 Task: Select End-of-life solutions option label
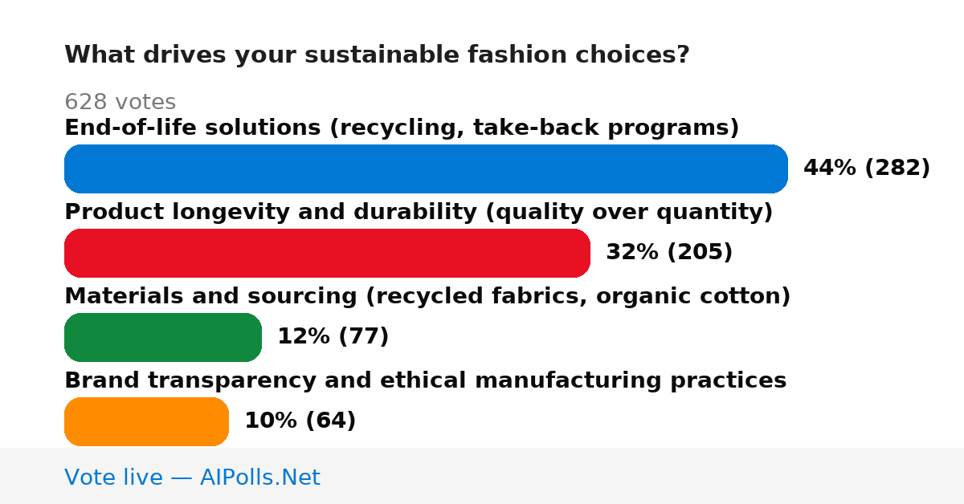[x=402, y=128]
